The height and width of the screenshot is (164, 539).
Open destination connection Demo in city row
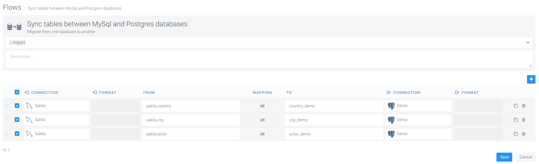(418, 120)
